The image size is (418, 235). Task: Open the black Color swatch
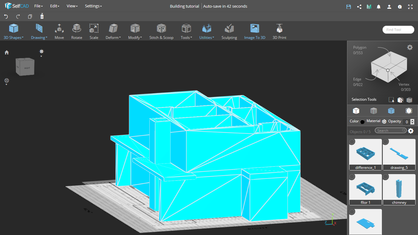click(x=362, y=122)
